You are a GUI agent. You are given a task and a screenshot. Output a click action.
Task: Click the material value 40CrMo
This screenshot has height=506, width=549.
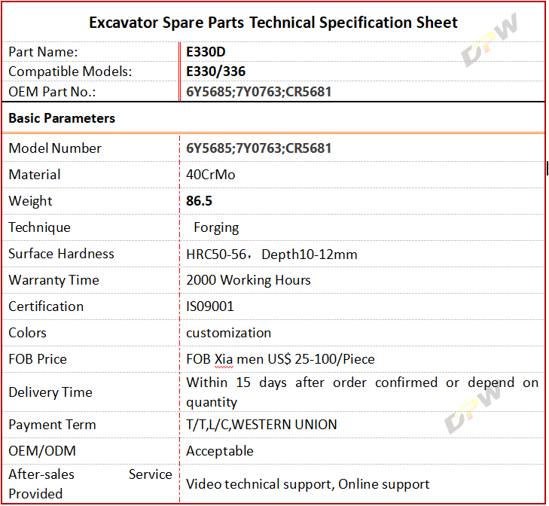[210, 175]
